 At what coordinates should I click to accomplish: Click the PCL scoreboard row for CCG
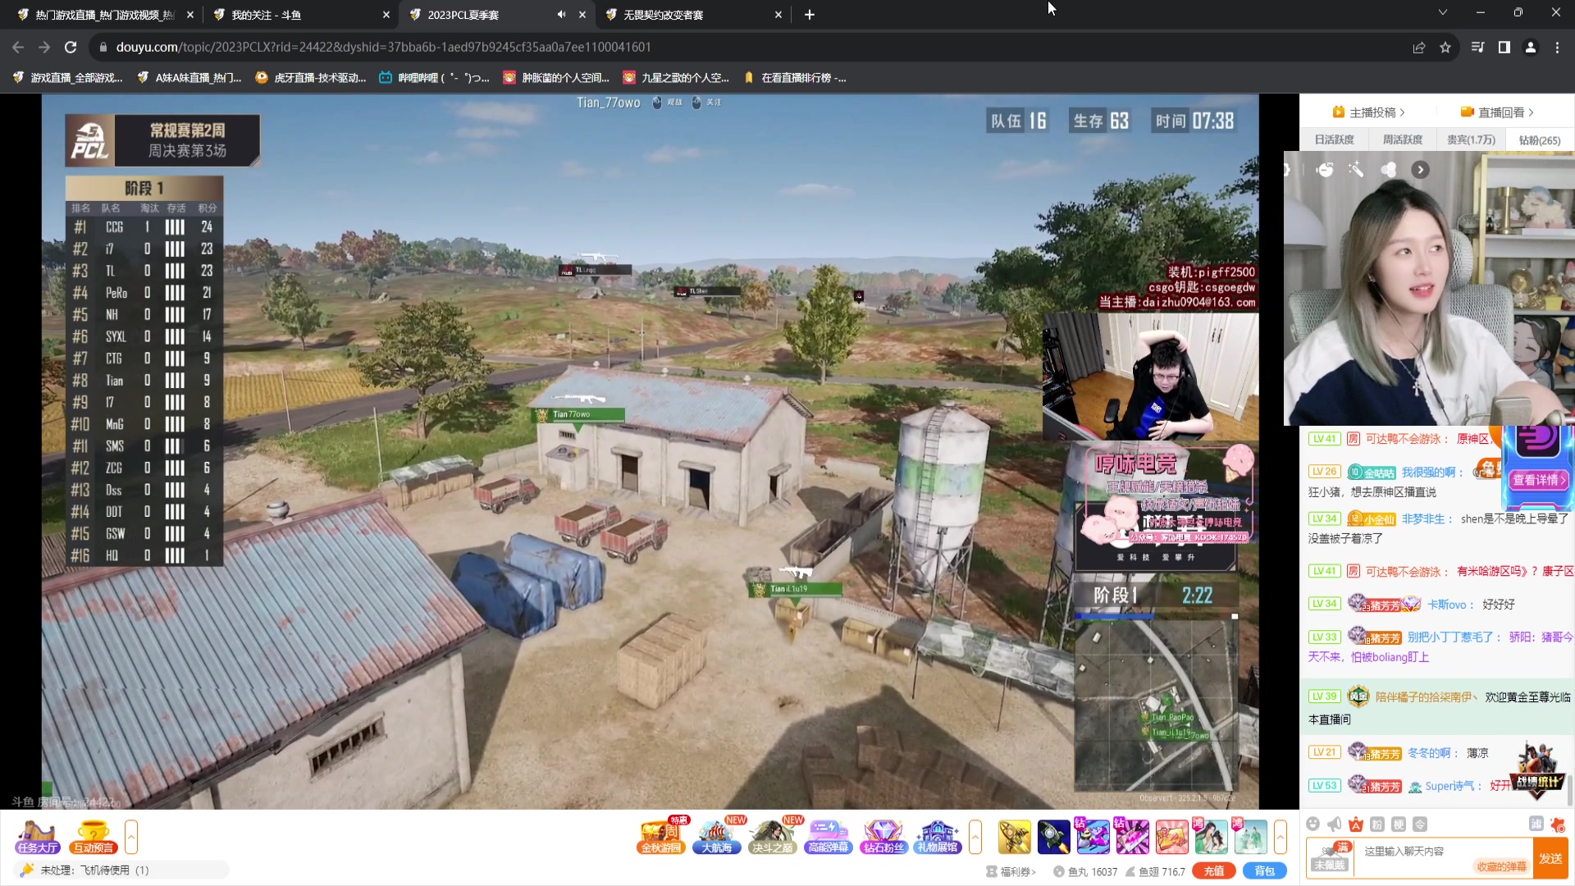point(144,227)
